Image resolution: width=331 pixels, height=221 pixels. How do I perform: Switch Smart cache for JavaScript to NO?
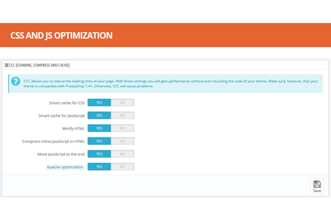(x=123, y=115)
